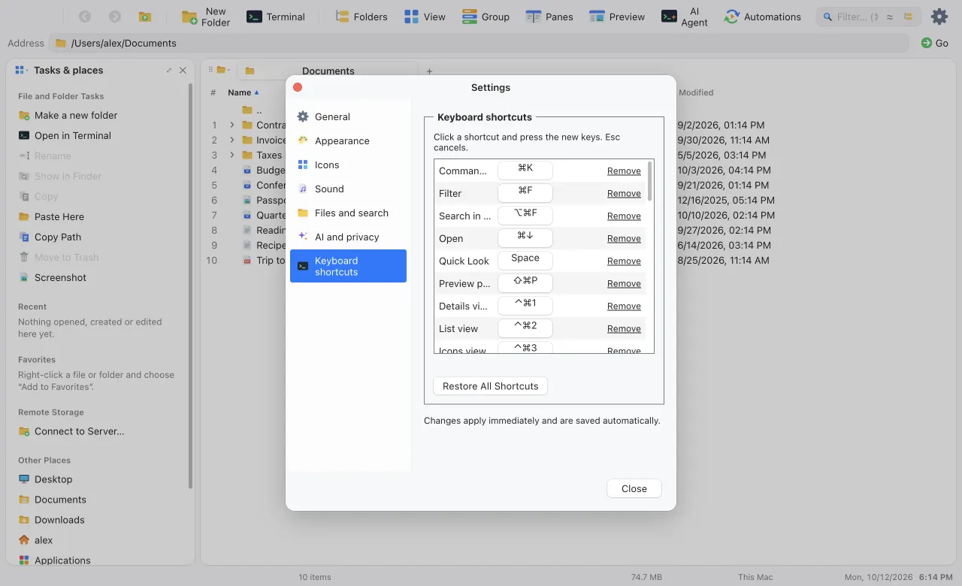Click the ^⌘2 List view shortcut field
962x586 pixels.
coord(525,328)
